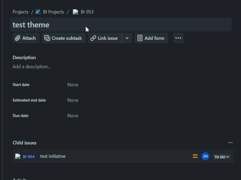Click Add a description placeholder

click(x=31, y=67)
